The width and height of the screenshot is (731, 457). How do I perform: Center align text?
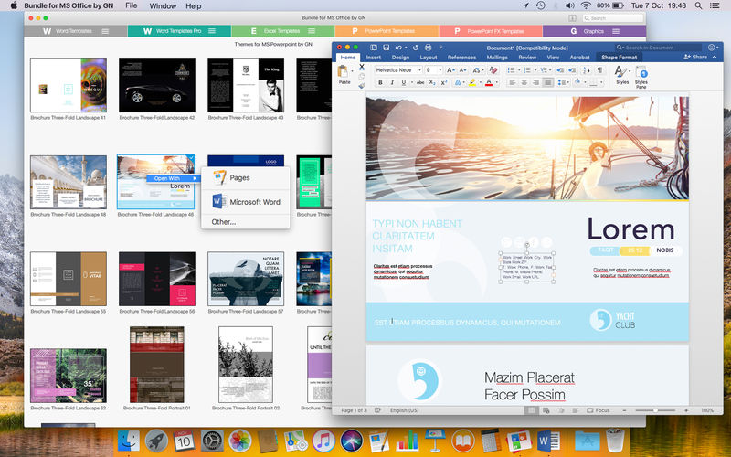(x=524, y=82)
